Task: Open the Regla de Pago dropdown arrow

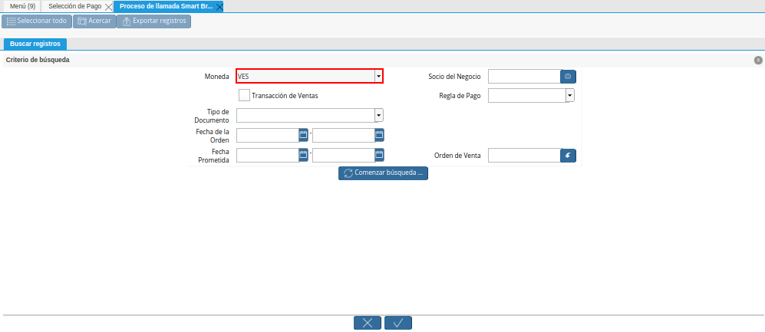Action: 570,96
